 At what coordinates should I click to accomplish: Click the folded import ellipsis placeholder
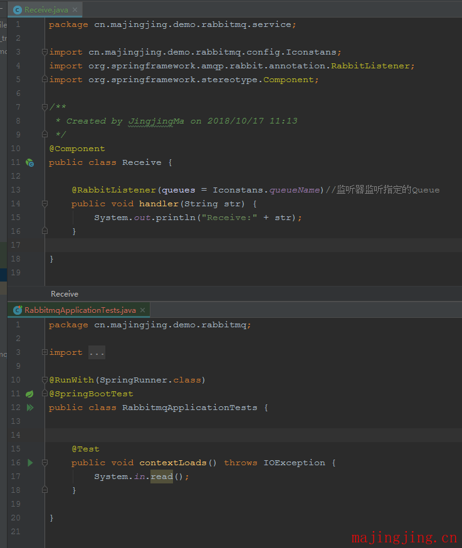tap(97, 352)
